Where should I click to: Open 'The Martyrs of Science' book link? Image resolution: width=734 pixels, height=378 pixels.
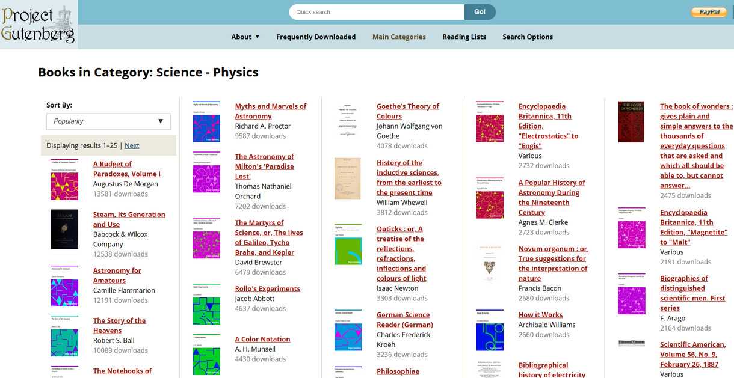coord(269,237)
